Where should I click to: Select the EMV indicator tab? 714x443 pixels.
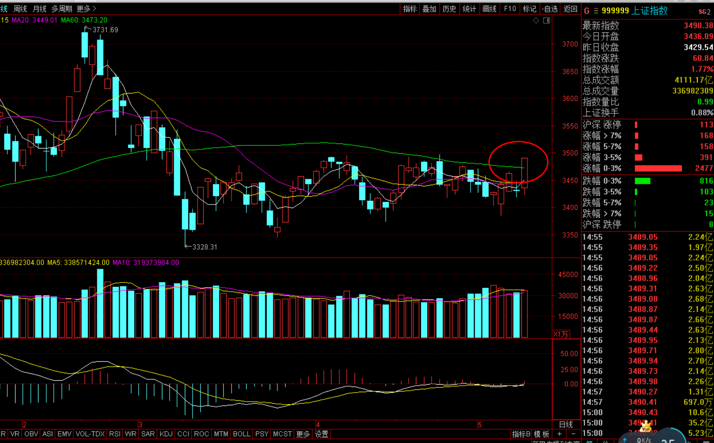coord(64,434)
